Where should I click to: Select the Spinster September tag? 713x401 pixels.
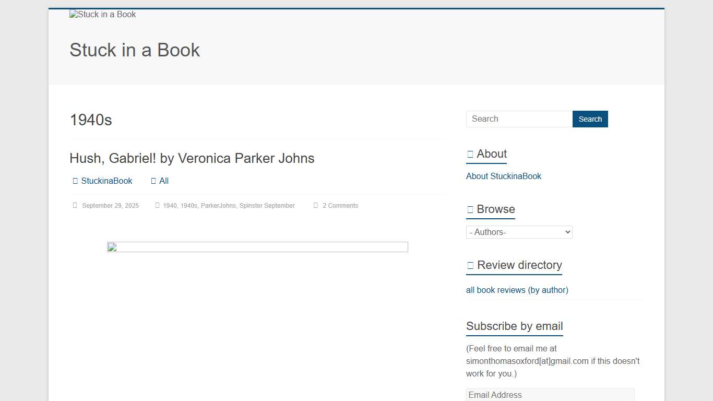coord(267,206)
